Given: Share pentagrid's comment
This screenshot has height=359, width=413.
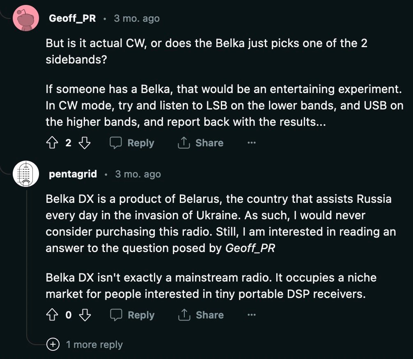Looking at the screenshot, I should point(200,315).
